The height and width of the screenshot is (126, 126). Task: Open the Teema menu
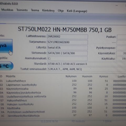click(35, 10)
